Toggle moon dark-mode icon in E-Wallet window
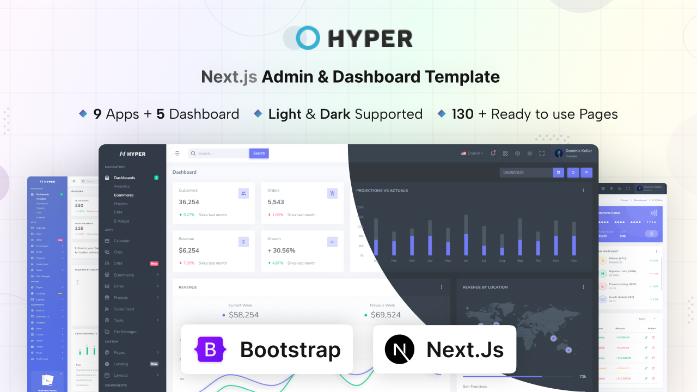This screenshot has width=697, height=392. 620,188
